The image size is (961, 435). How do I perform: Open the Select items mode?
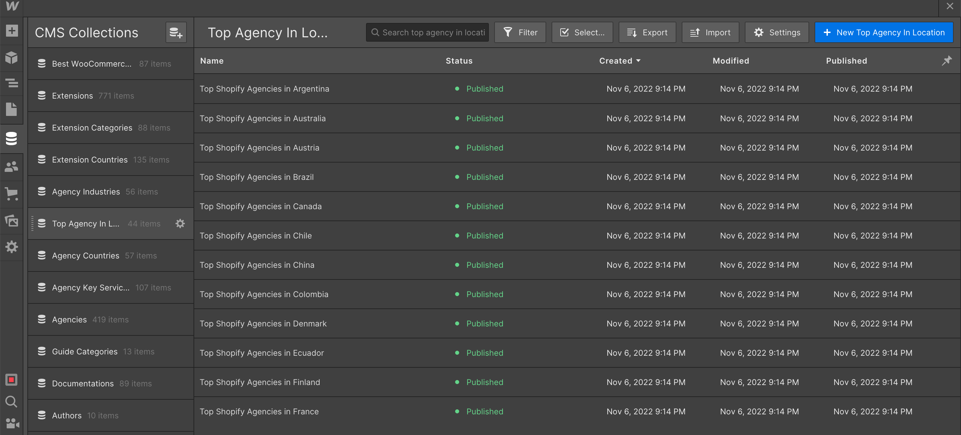(582, 33)
